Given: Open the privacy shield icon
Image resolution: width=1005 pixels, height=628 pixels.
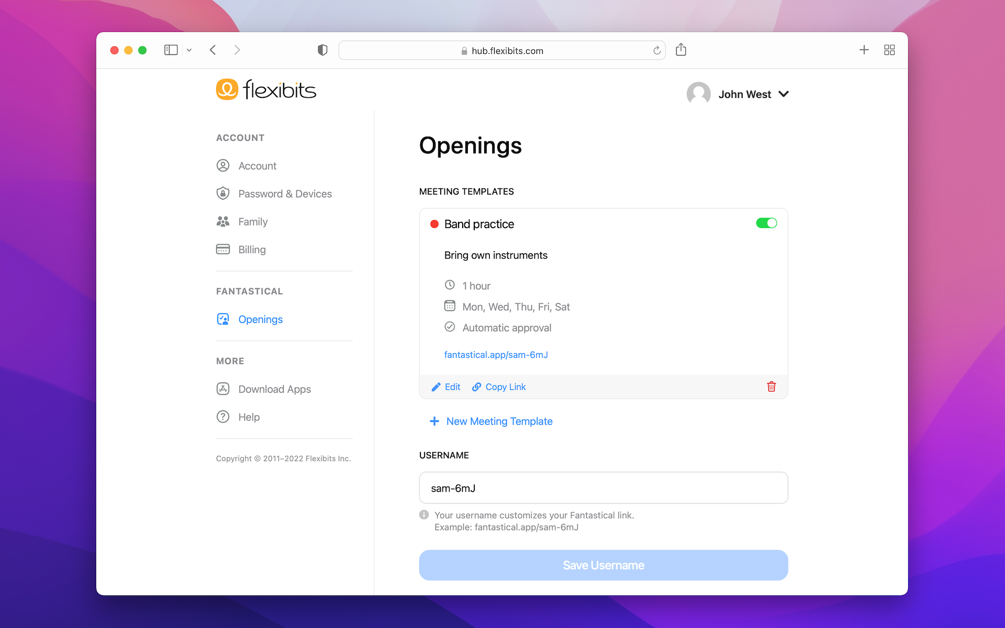Looking at the screenshot, I should [322, 50].
